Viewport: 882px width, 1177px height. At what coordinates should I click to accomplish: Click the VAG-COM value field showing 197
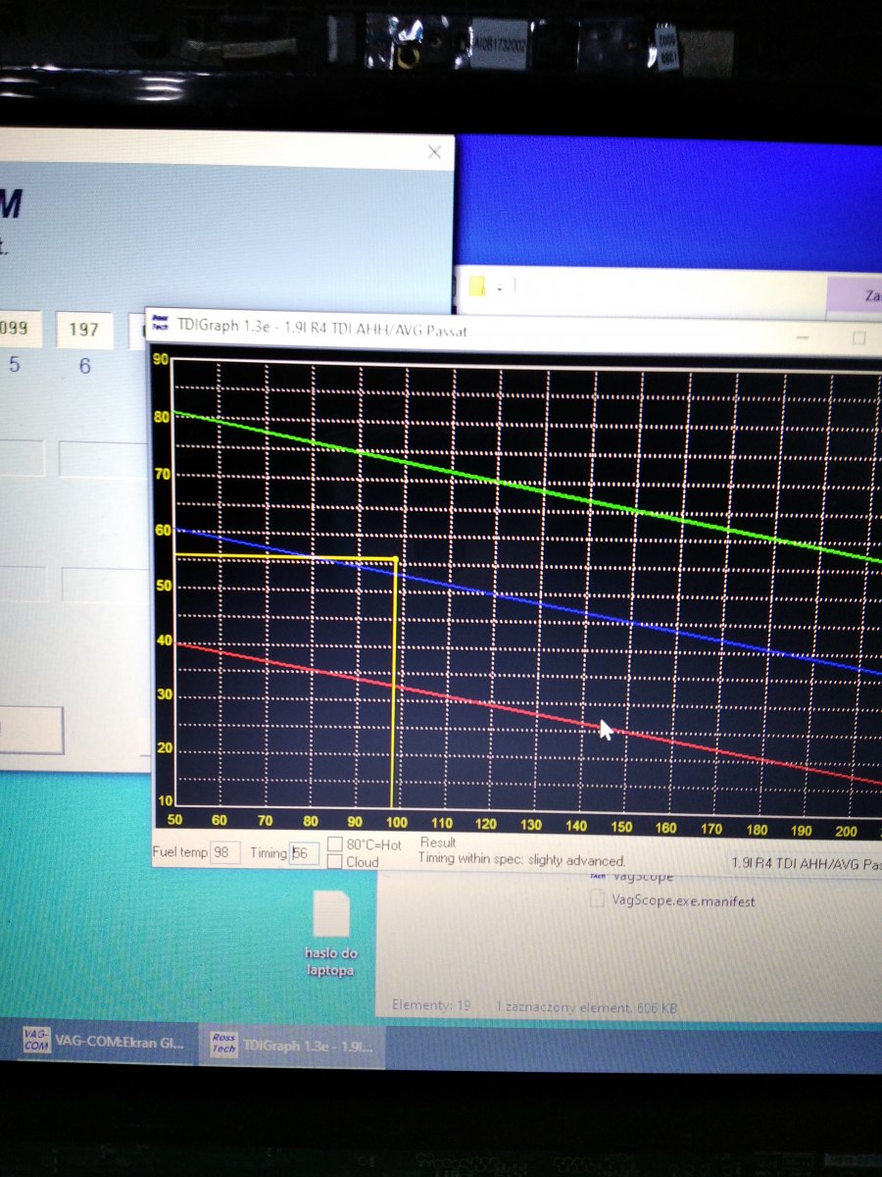tap(83, 329)
